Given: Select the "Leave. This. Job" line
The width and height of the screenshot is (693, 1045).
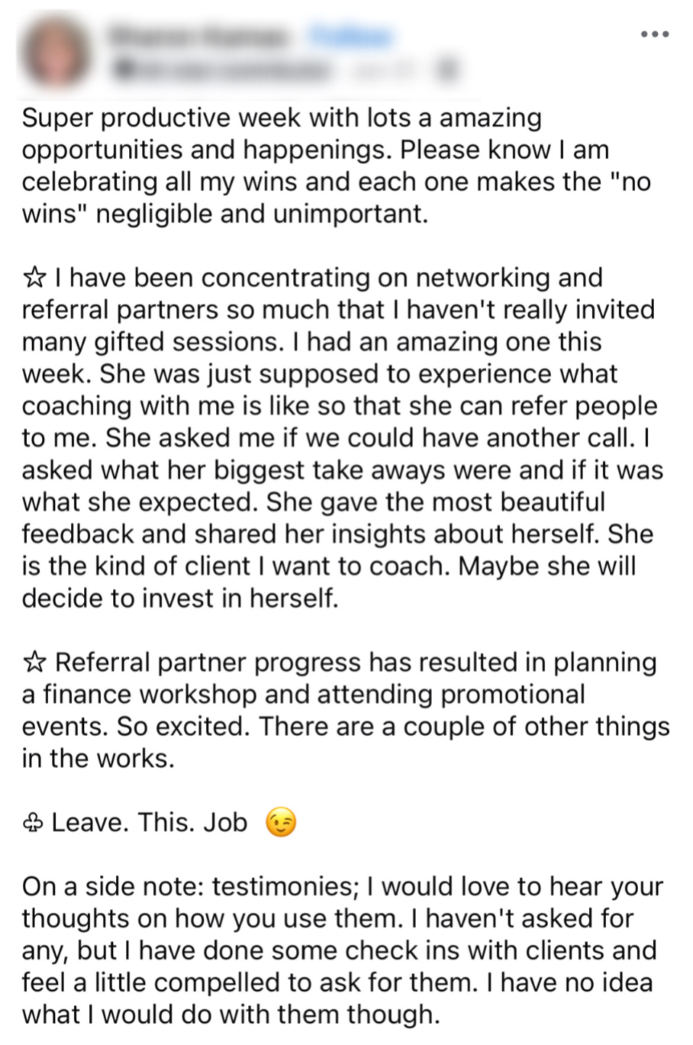Looking at the screenshot, I should [x=149, y=822].
